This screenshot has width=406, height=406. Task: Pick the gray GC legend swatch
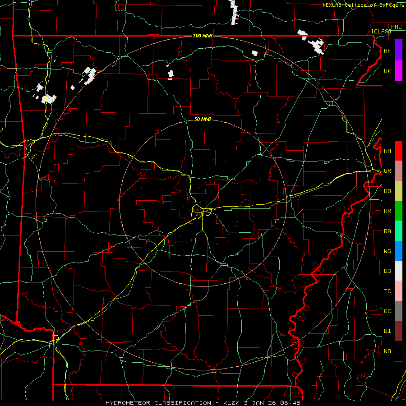click(398, 311)
